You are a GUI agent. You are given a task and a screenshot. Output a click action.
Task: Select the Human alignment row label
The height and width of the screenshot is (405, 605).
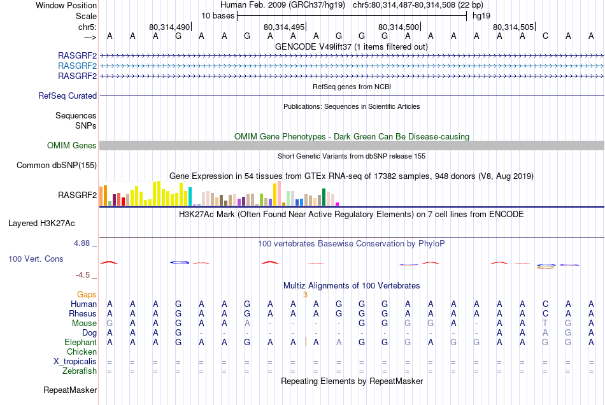[x=83, y=304]
